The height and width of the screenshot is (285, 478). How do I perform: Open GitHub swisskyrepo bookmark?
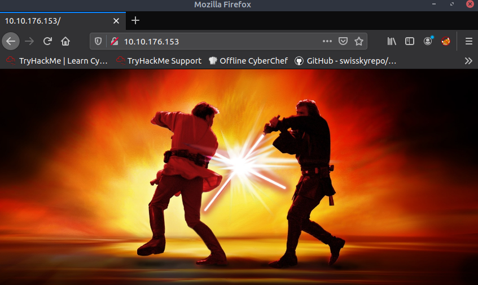tap(346, 61)
